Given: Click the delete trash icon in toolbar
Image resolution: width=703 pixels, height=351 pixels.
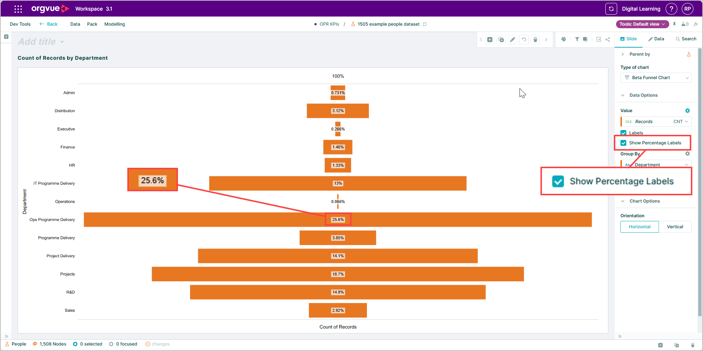Looking at the screenshot, I should click(x=535, y=40).
